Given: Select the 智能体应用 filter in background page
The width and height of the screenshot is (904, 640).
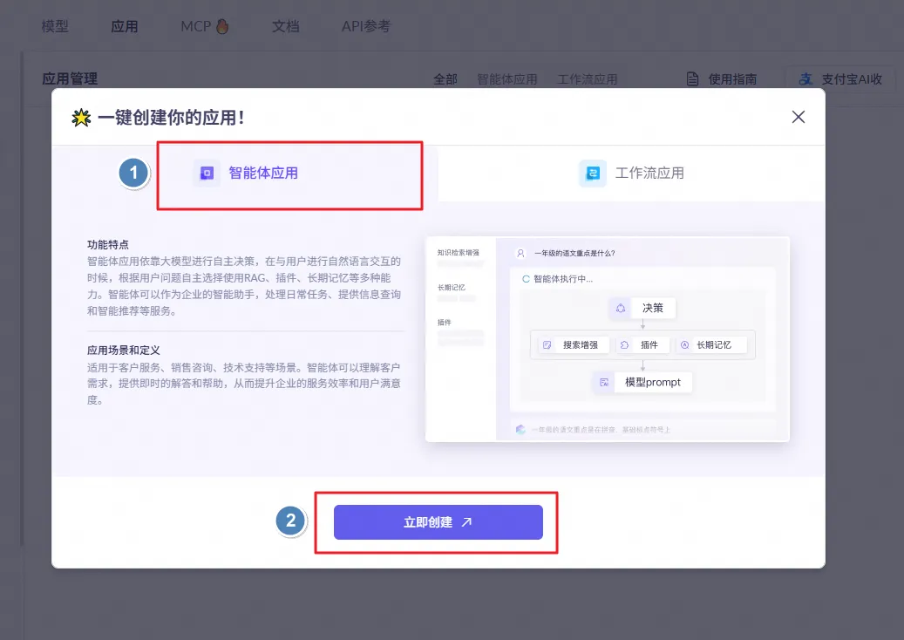Looking at the screenshot, I should tap(506, 79).
